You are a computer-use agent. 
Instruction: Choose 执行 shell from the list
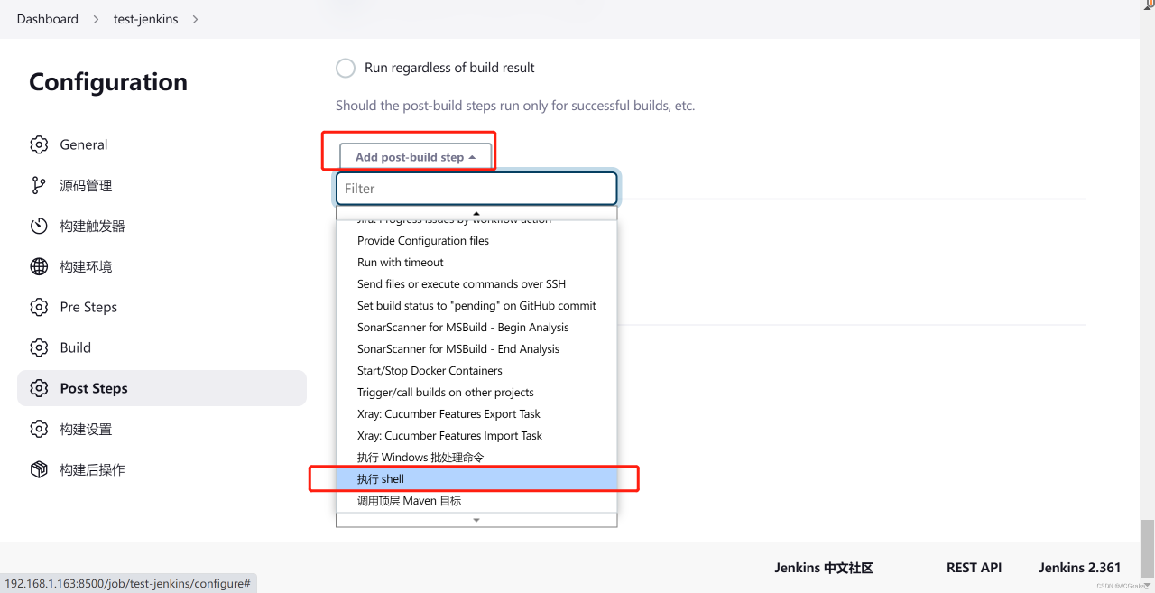(x=381, y=479)
